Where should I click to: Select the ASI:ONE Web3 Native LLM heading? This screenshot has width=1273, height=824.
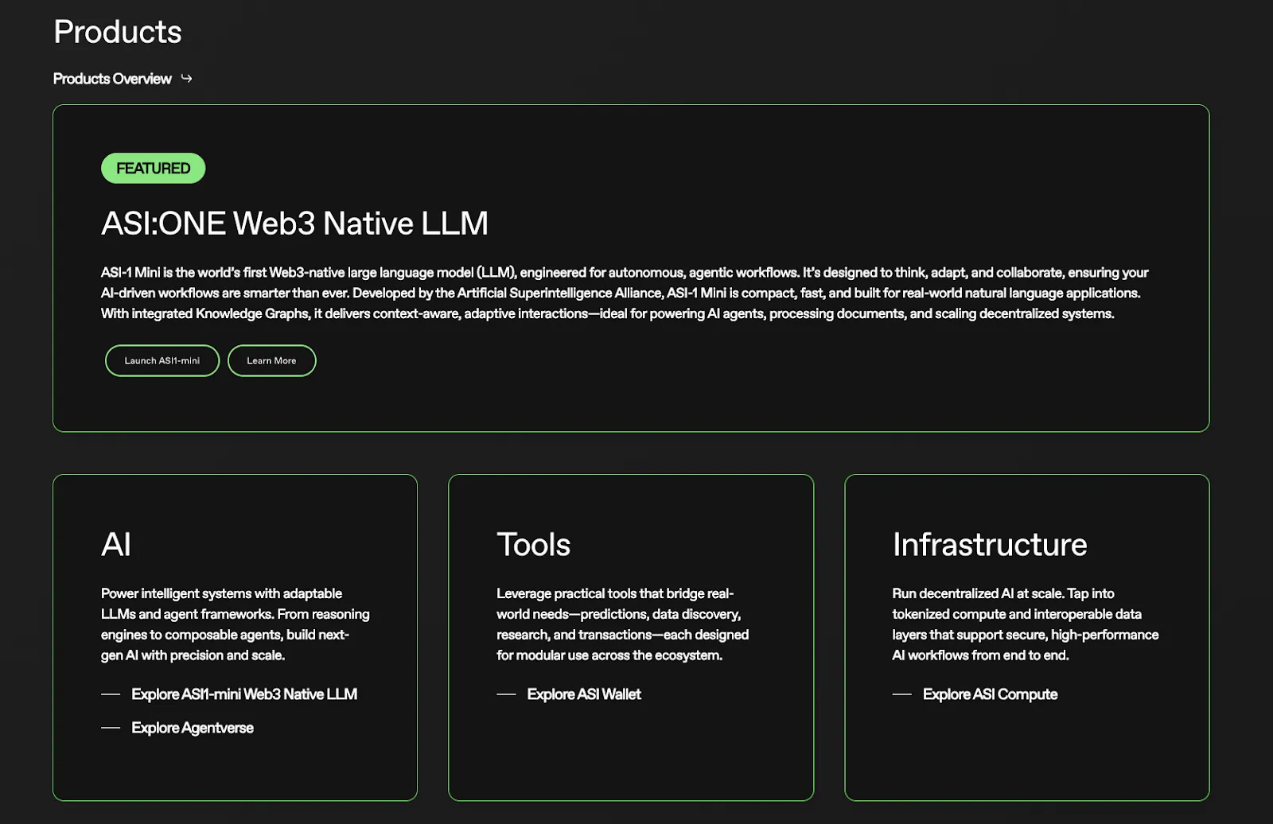294,223
